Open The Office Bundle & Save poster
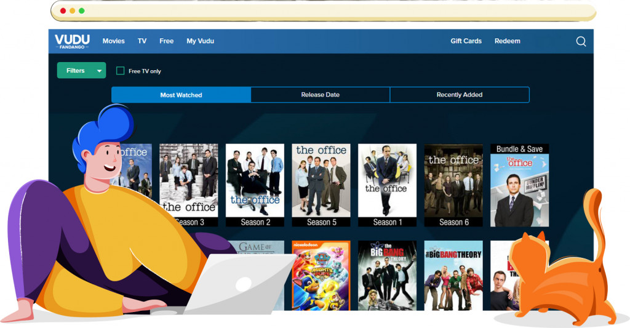This screenshot has width=630, height=328. (519, 185)
